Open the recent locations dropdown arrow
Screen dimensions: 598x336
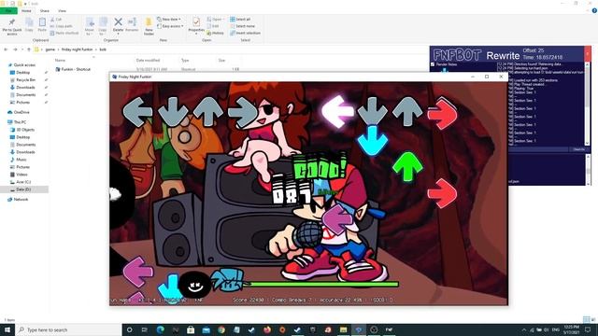(22, 49)
